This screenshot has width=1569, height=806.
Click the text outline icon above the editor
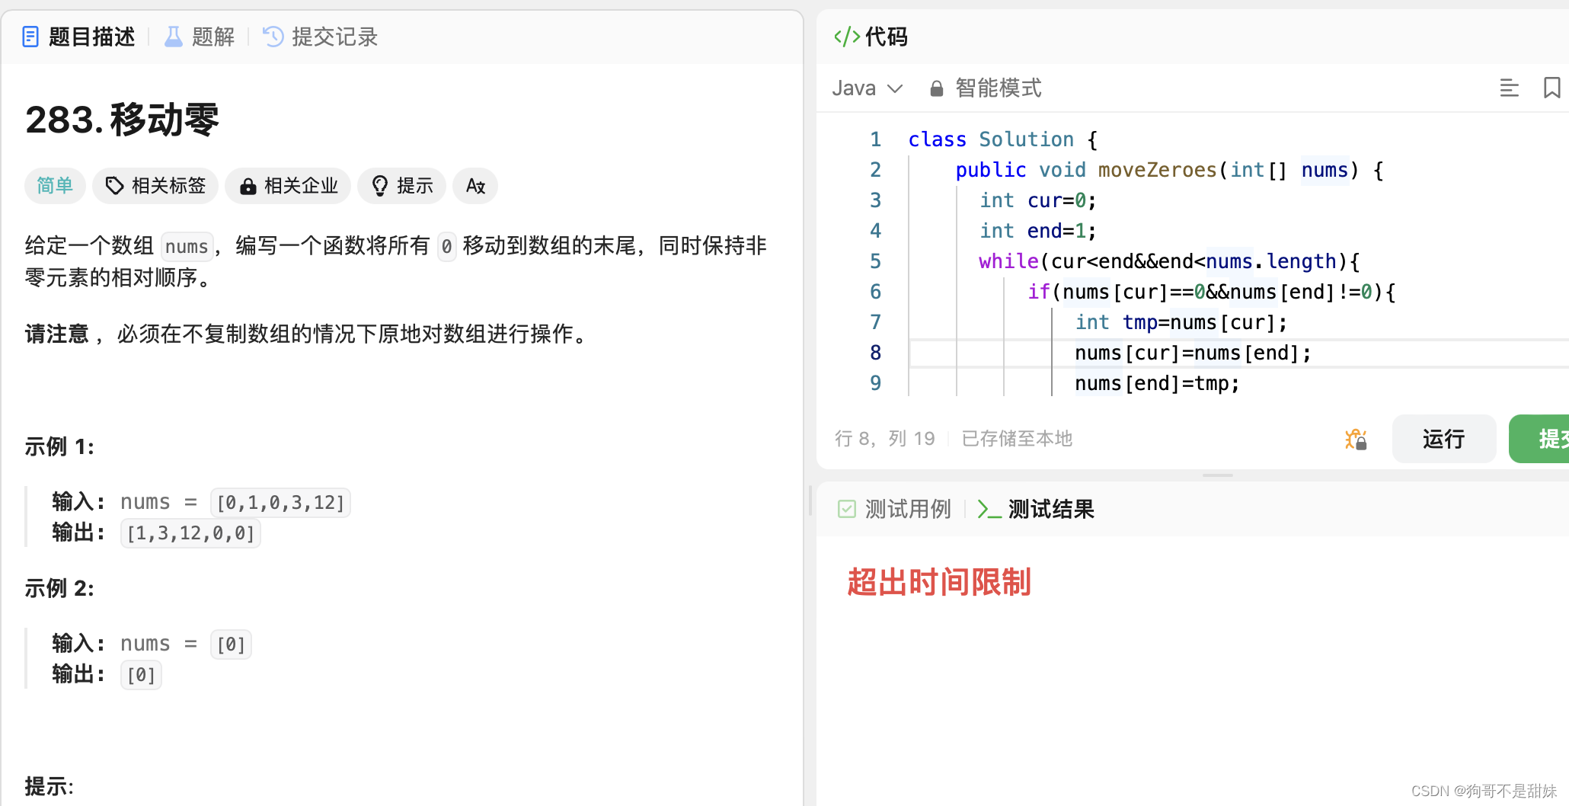(x=1510, y=88)
